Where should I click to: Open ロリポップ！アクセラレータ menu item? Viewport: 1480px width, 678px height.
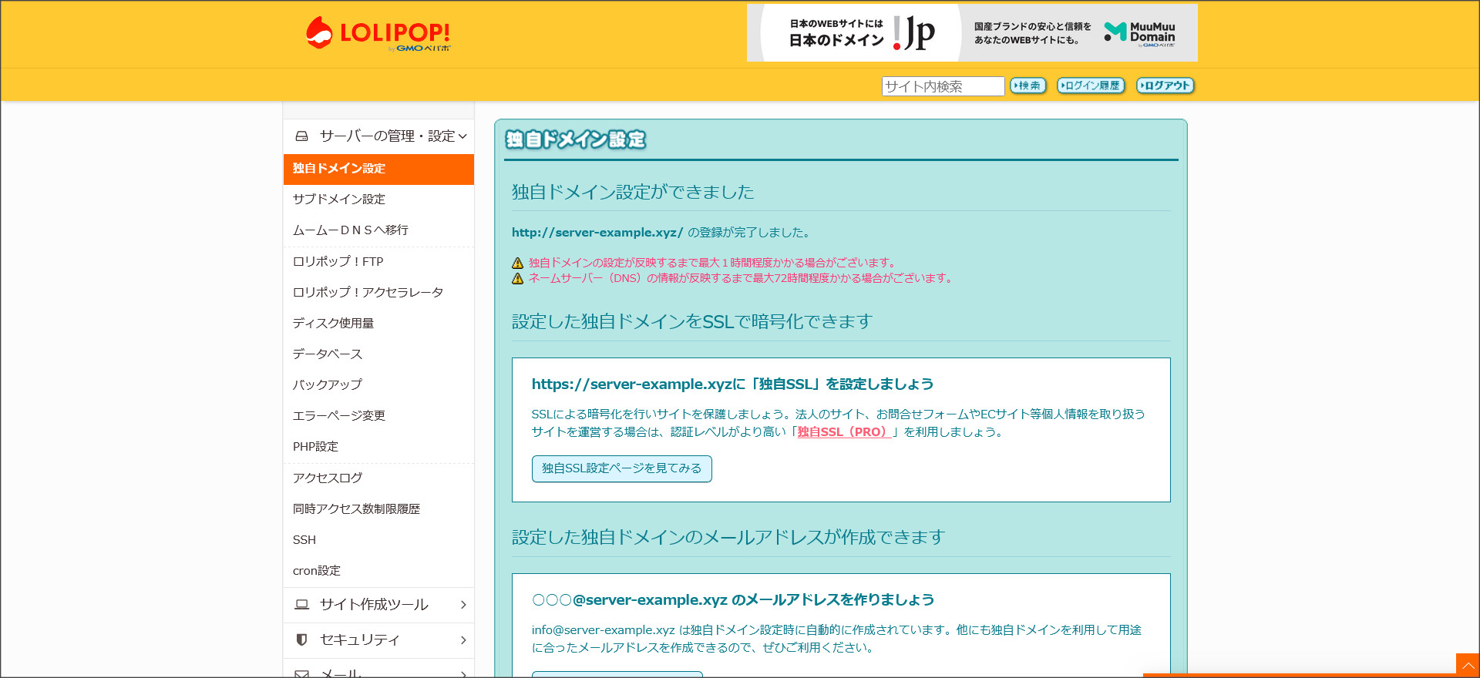pyautogui.click(x=378, y=292)
